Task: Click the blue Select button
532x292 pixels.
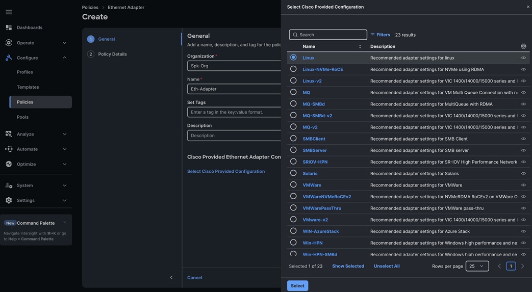Action: tap(297, 285)
